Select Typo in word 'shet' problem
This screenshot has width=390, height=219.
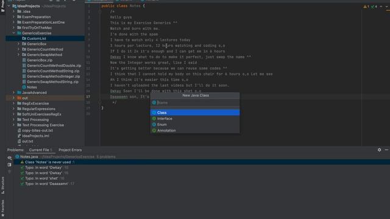(41, 178)
